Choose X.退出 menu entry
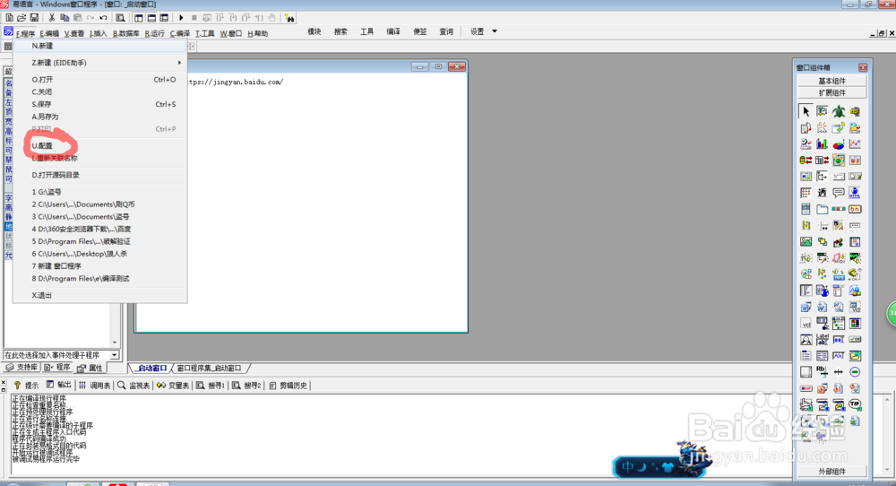896x486 pixels. (x=100, y=295)
